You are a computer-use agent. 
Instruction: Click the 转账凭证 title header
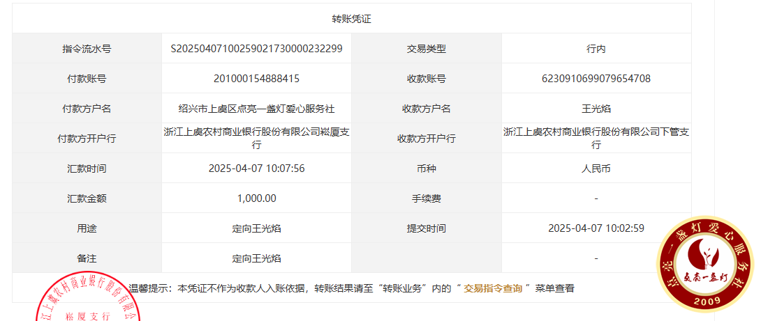coord(351,19)
